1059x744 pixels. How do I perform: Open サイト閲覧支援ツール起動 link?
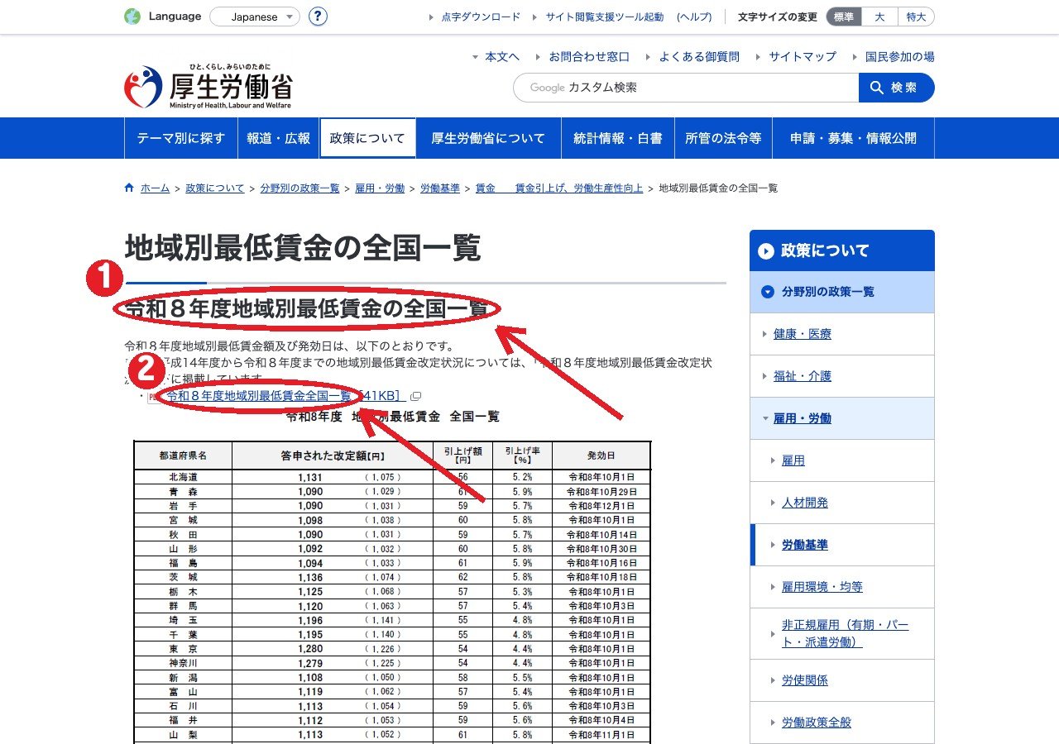(604, 17)
